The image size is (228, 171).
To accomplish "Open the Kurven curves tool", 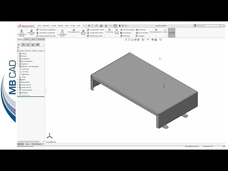I will 165,31.
